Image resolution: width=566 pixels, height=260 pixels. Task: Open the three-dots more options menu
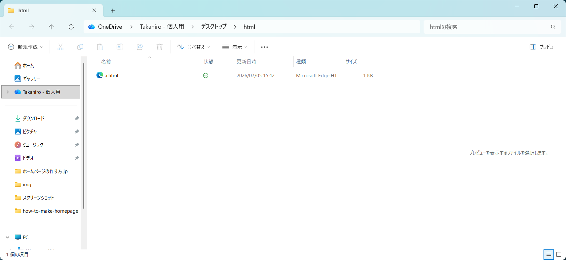point(264,47)
